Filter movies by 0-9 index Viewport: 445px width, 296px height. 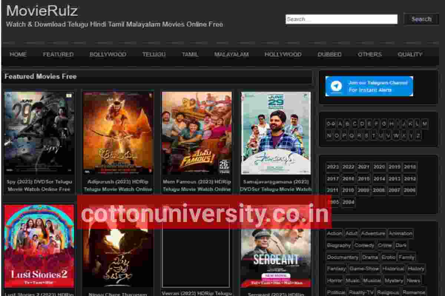click(331, 124)
